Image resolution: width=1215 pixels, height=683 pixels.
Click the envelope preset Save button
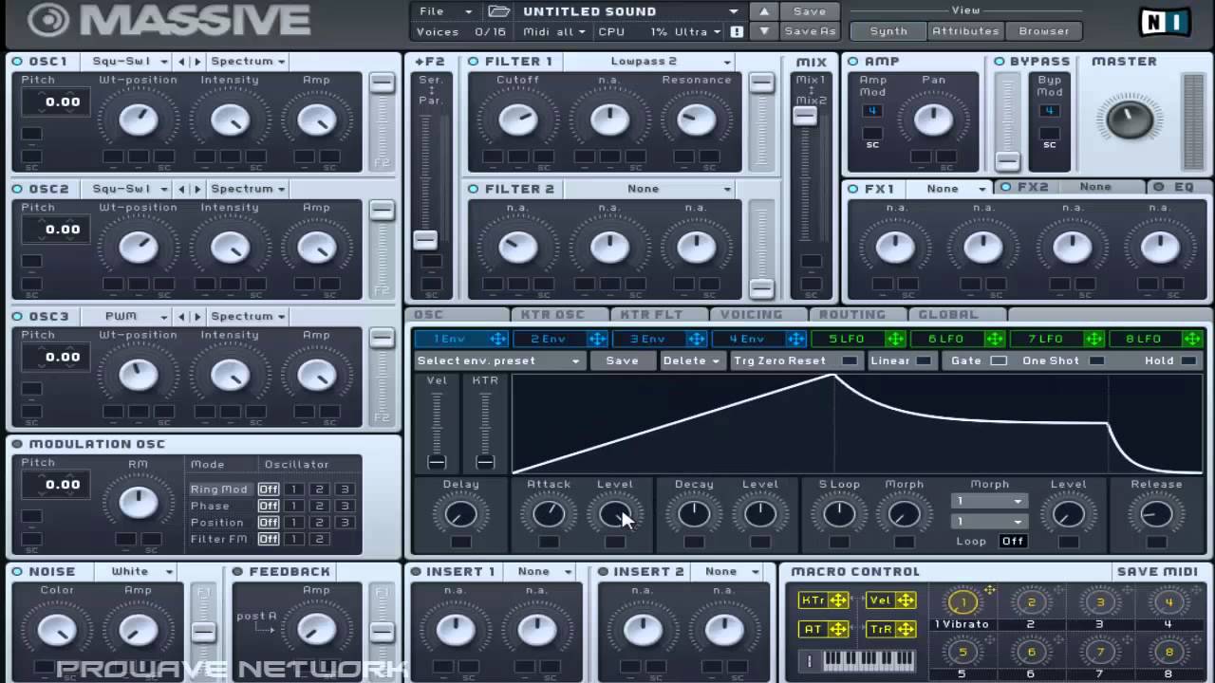(622, 360)
